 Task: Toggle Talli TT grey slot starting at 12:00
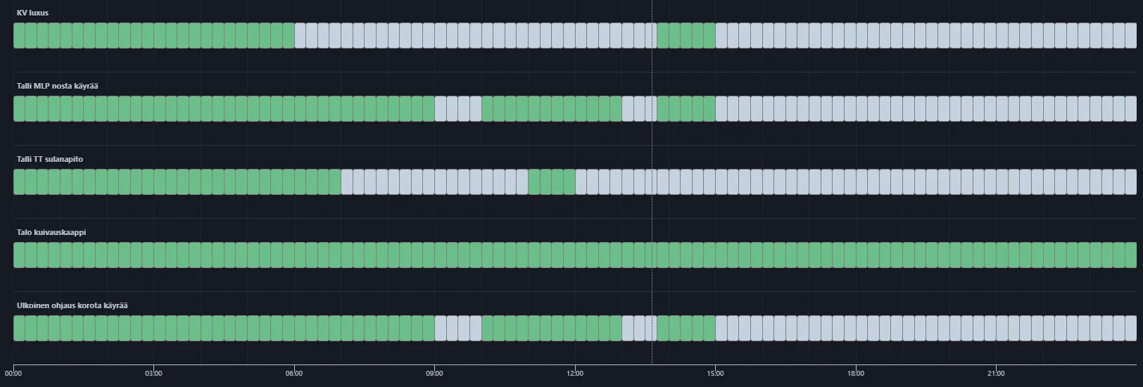click(581, 182)
